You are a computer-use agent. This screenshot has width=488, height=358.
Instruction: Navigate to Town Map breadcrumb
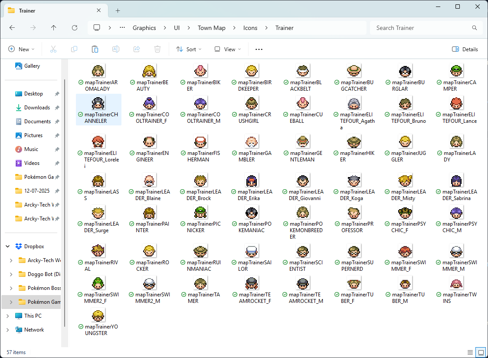[211, 28]
